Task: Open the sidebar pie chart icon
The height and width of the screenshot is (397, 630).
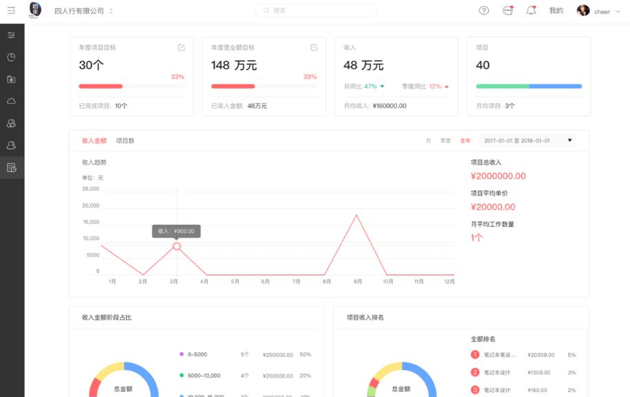Action: click(x=11, y=57)
